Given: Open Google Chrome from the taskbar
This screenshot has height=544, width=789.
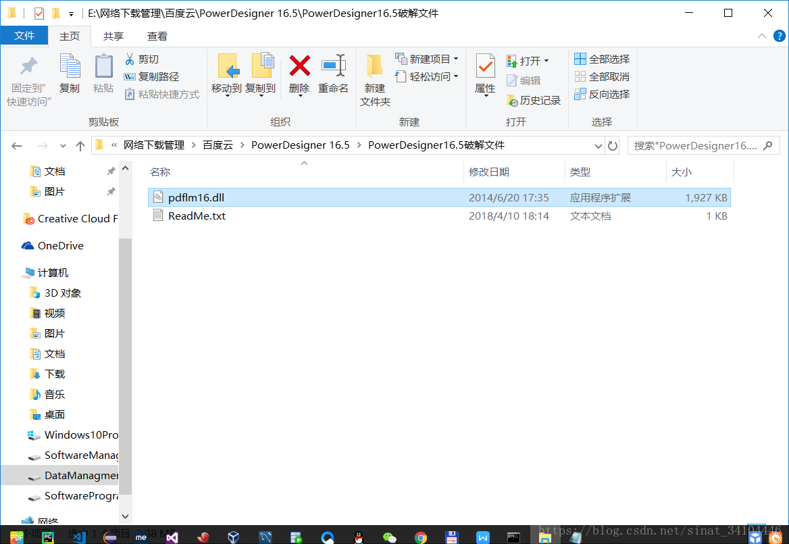Looking at the screenshot, I should tap(420, 537).
